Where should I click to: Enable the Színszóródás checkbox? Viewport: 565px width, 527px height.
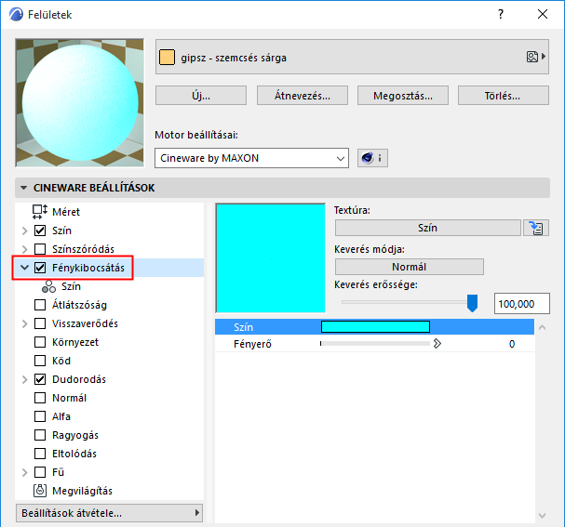point(40,249)
